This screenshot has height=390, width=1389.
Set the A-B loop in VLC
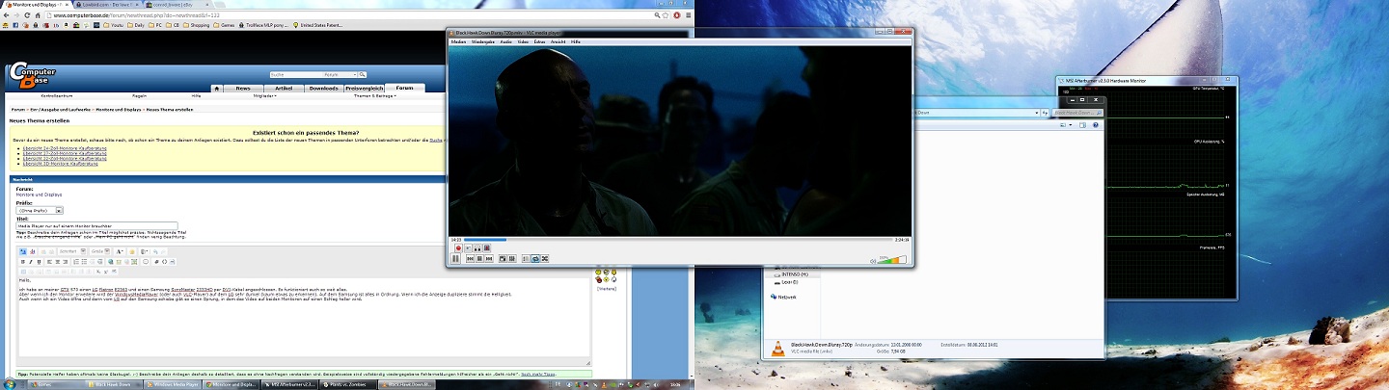click(477, 247)
